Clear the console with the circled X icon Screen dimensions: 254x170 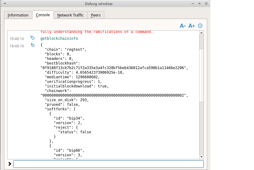[200, 26]
